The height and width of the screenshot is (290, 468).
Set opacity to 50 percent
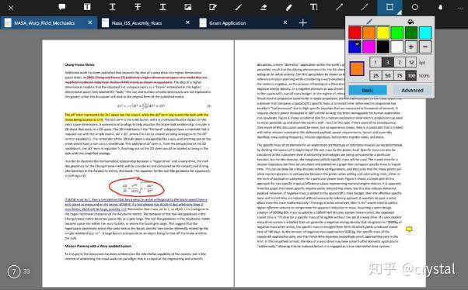388,76
